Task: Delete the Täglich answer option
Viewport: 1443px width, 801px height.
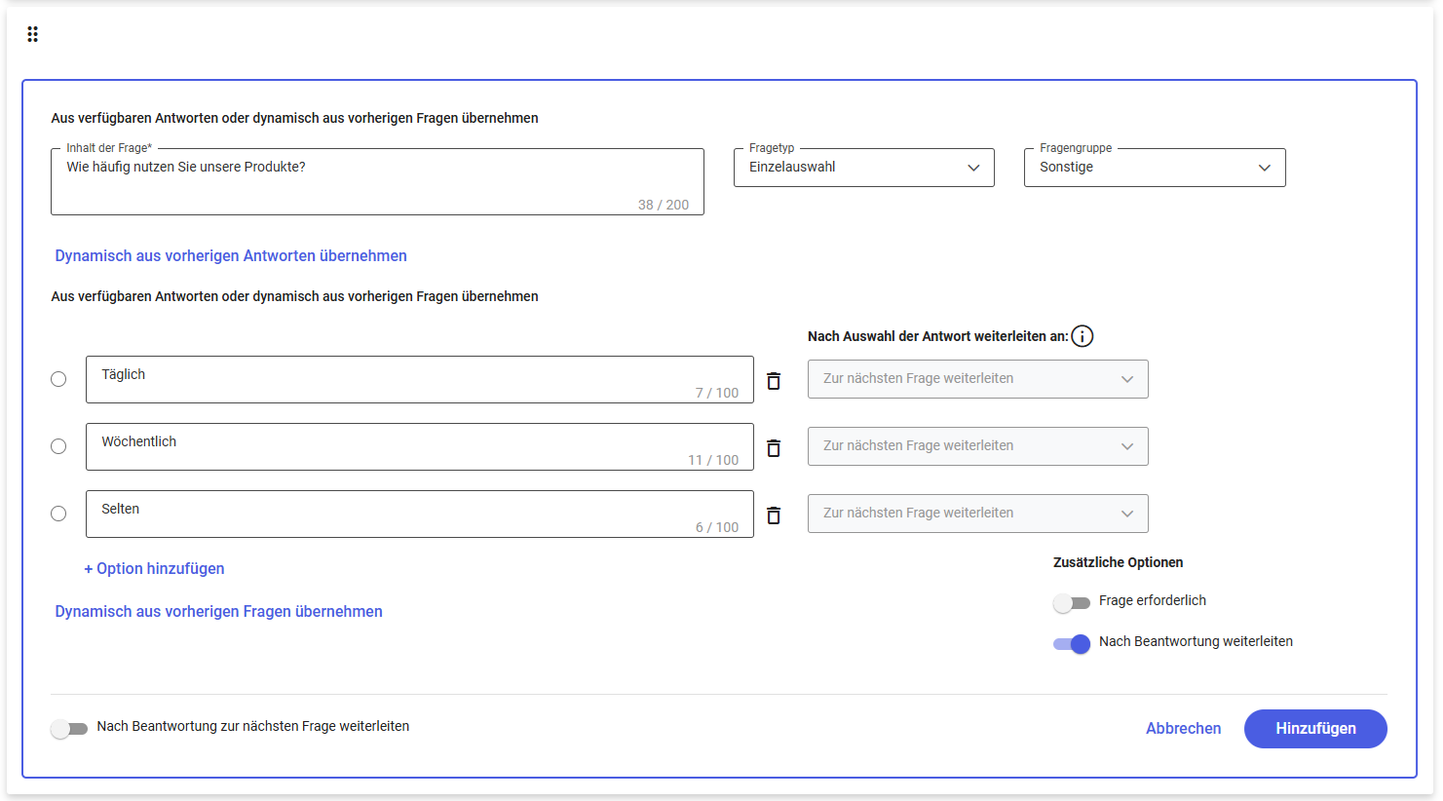Action: coord(774,380)
